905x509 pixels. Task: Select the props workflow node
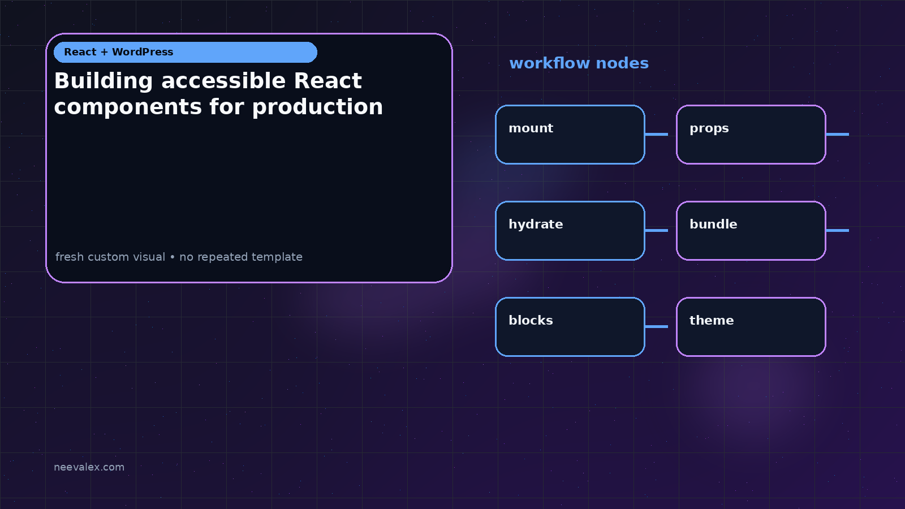[751, 135]
